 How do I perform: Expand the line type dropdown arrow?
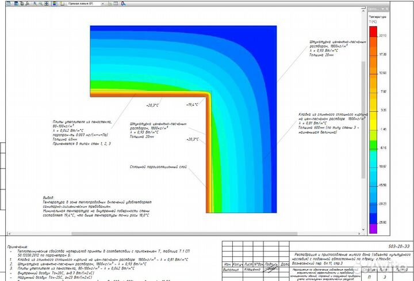click(103, 3)
